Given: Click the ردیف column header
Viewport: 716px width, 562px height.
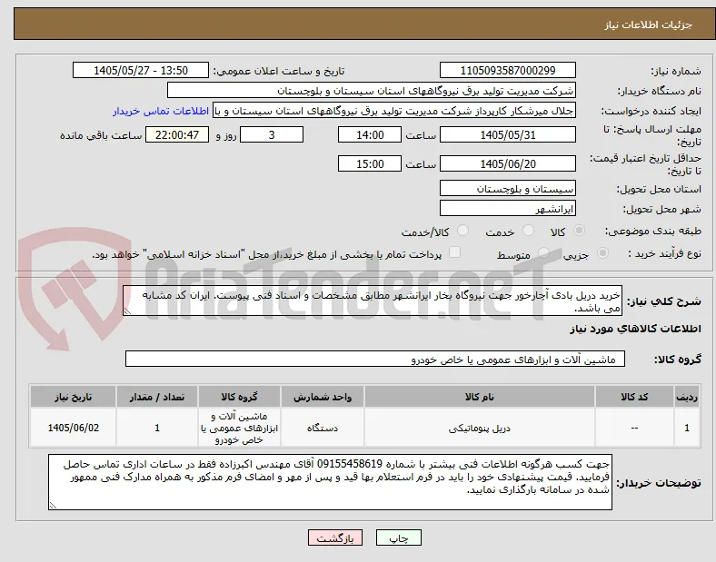Looking at the screenshot, I should coord(687,397).
